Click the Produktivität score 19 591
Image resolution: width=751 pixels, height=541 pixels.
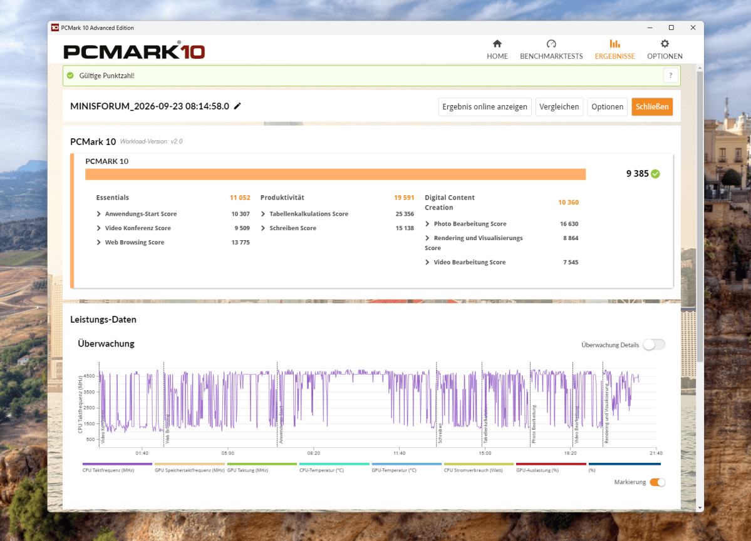pos(404,198)
